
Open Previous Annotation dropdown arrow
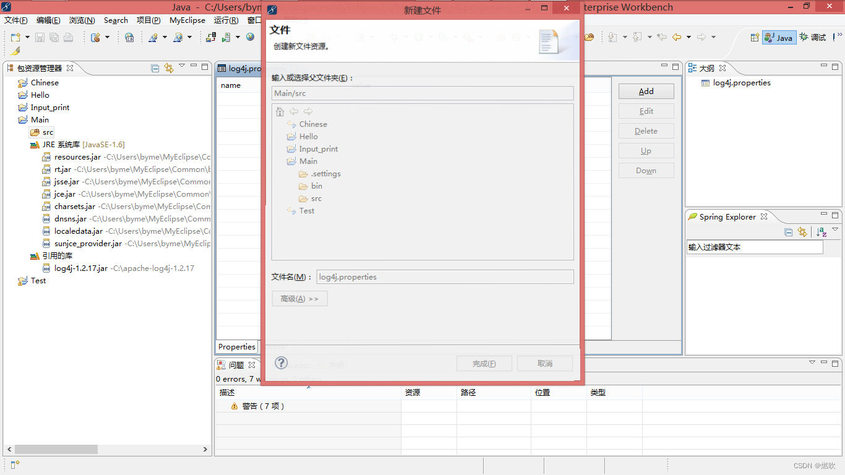(650, 38)
